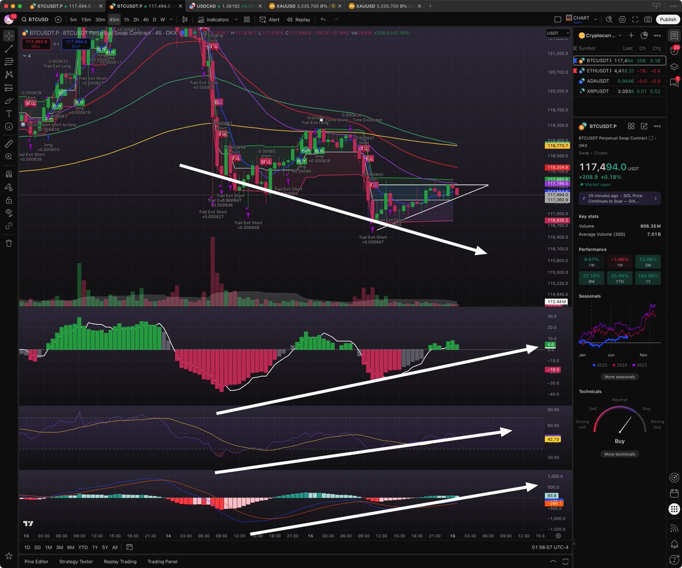Open the time interval dropdown arrow

point(172,19)
